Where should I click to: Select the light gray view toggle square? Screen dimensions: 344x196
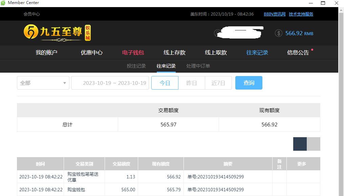314,144
